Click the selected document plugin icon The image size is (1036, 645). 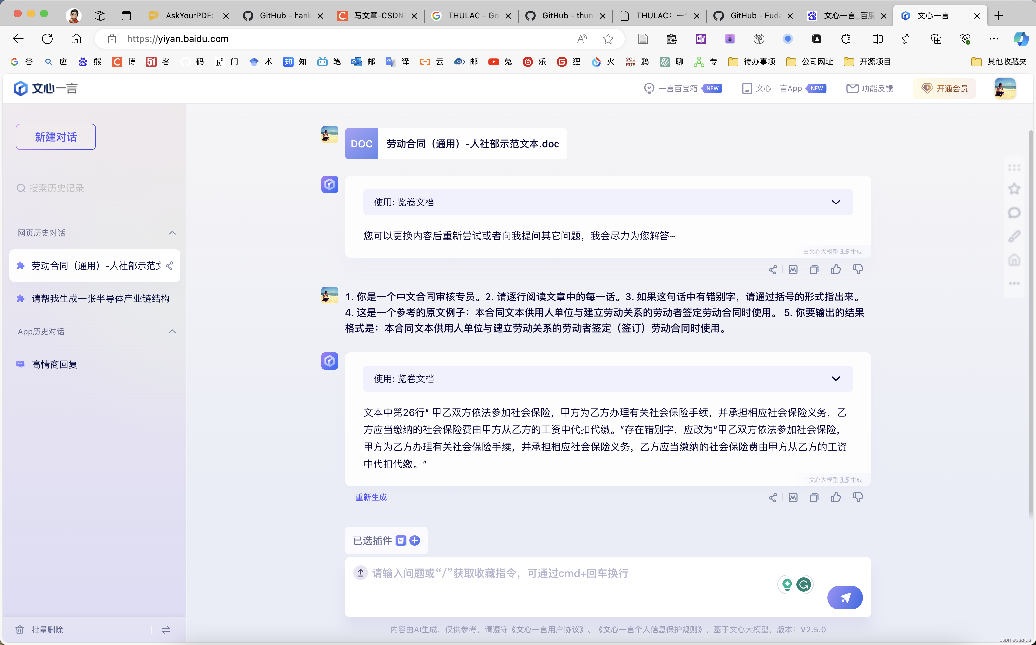tap(401, 540)
